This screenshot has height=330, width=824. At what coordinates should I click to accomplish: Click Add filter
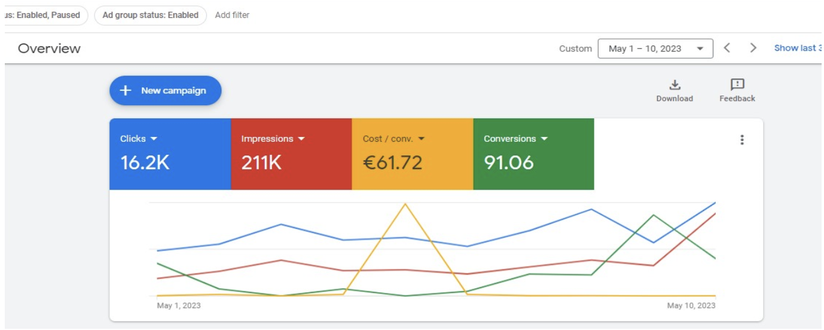click(232, 15)
